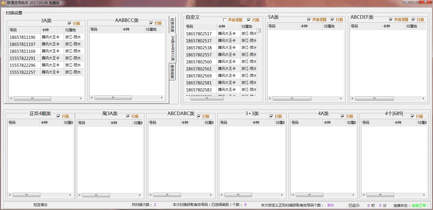Switch to the 任务列表 vertical tab
This screenshot has height=210, width=433.
point(172,25)
